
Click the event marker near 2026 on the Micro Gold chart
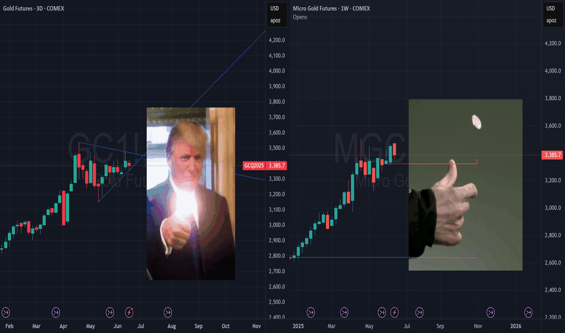pos(528,312)
